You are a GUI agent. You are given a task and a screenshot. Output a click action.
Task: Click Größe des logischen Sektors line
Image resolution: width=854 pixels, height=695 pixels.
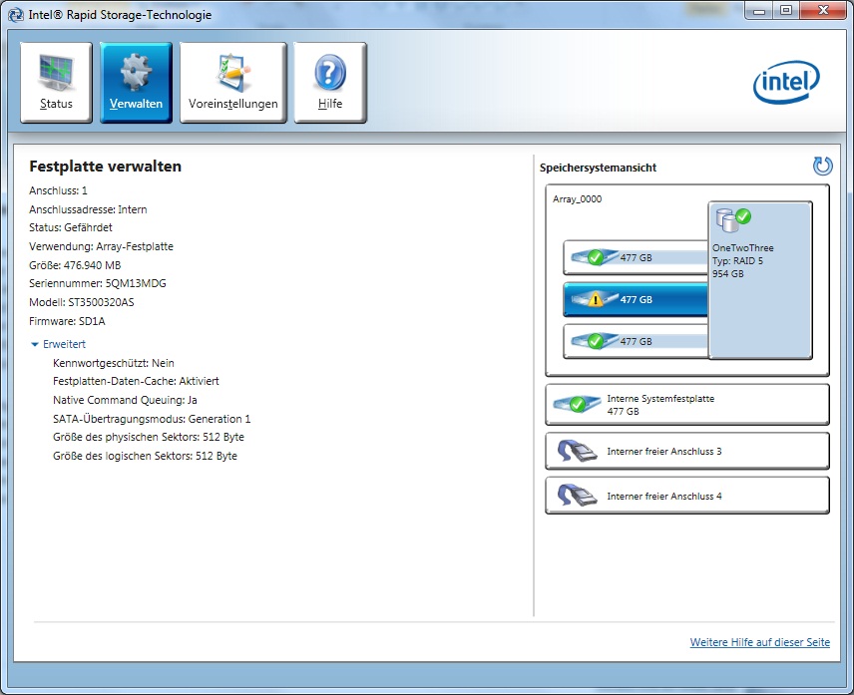(145, 456)
